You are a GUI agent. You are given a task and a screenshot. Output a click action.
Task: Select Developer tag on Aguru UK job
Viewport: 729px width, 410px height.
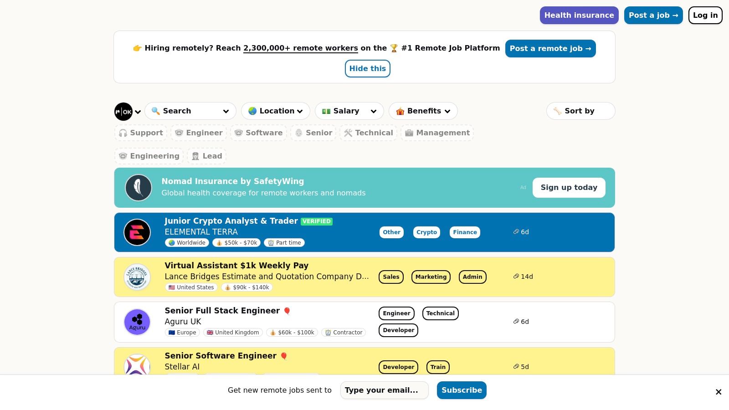(398, 330)
